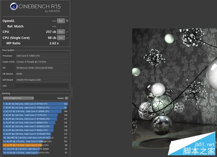217x157 pixels.
Task: Click the Details toggle button in Ranking
Action: click(x=66, y=98)
